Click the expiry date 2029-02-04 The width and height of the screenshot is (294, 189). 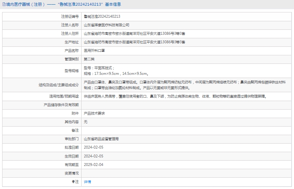pyautogui.click(x=94, y=165)
